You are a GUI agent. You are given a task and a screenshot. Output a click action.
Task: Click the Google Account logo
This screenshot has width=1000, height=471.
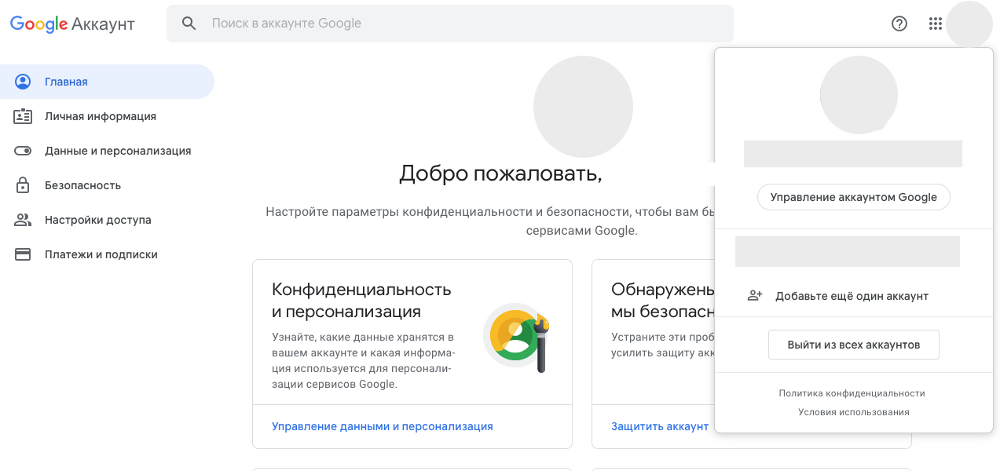coord(72,24)
